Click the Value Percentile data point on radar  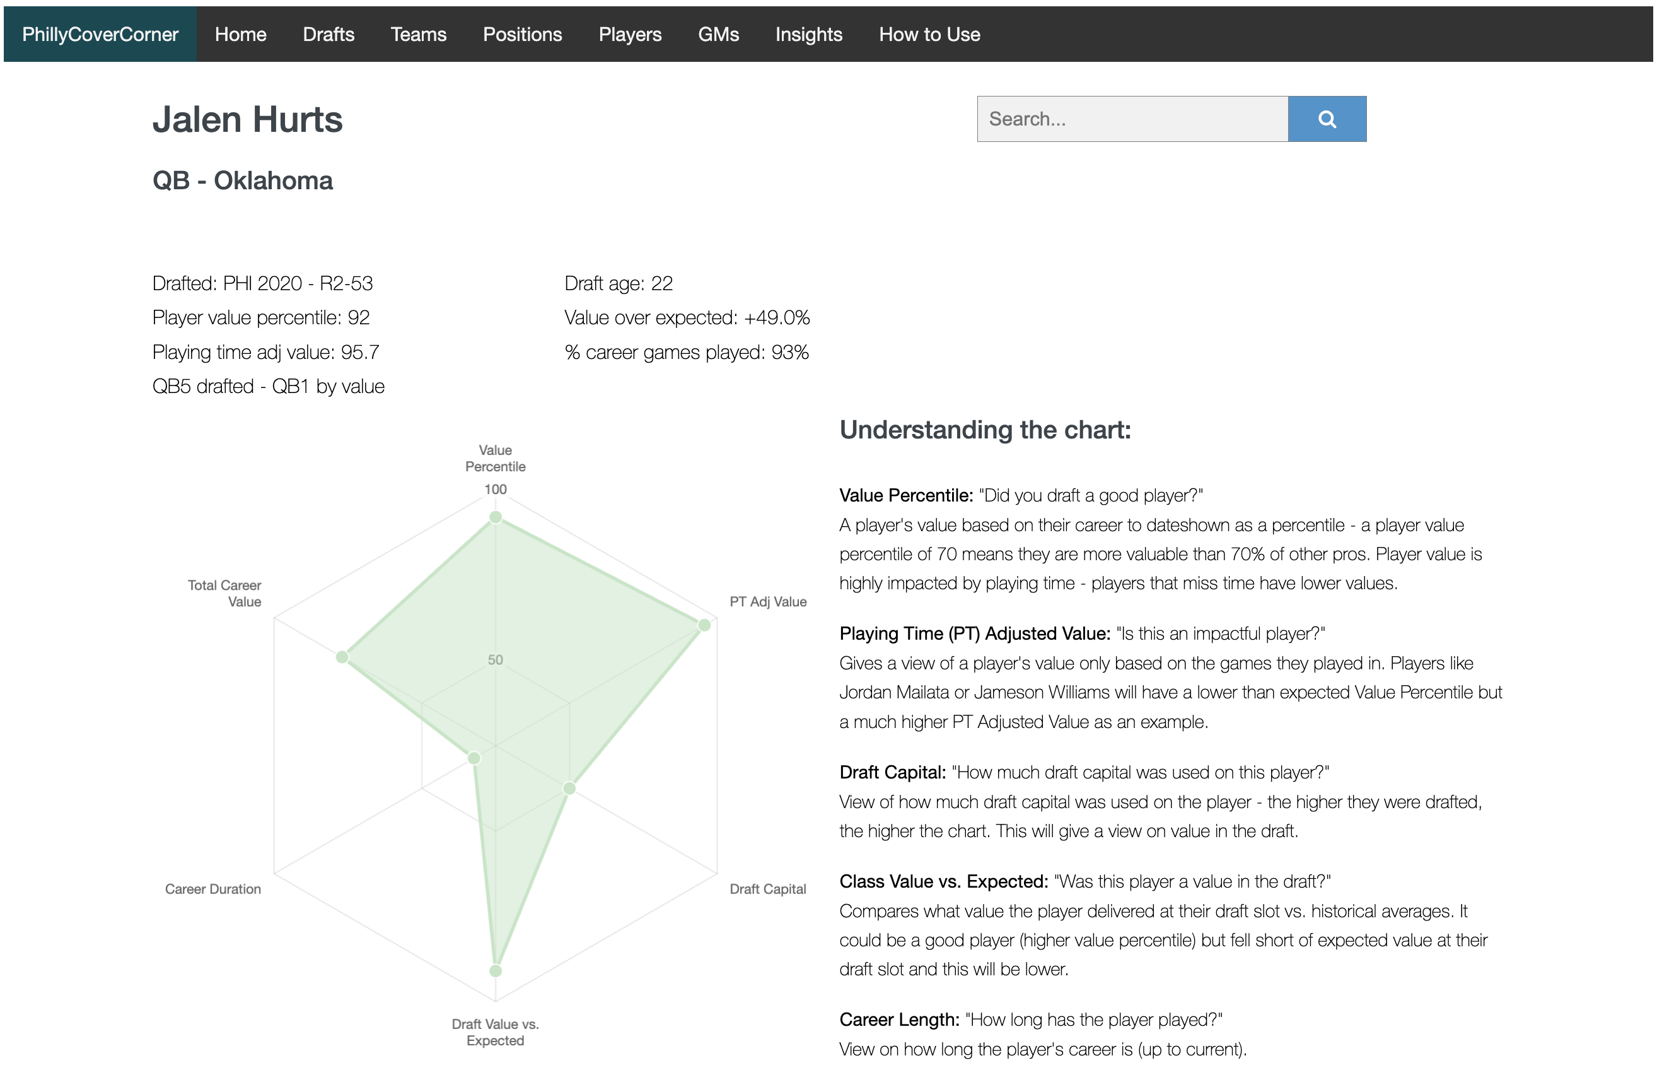495,517
